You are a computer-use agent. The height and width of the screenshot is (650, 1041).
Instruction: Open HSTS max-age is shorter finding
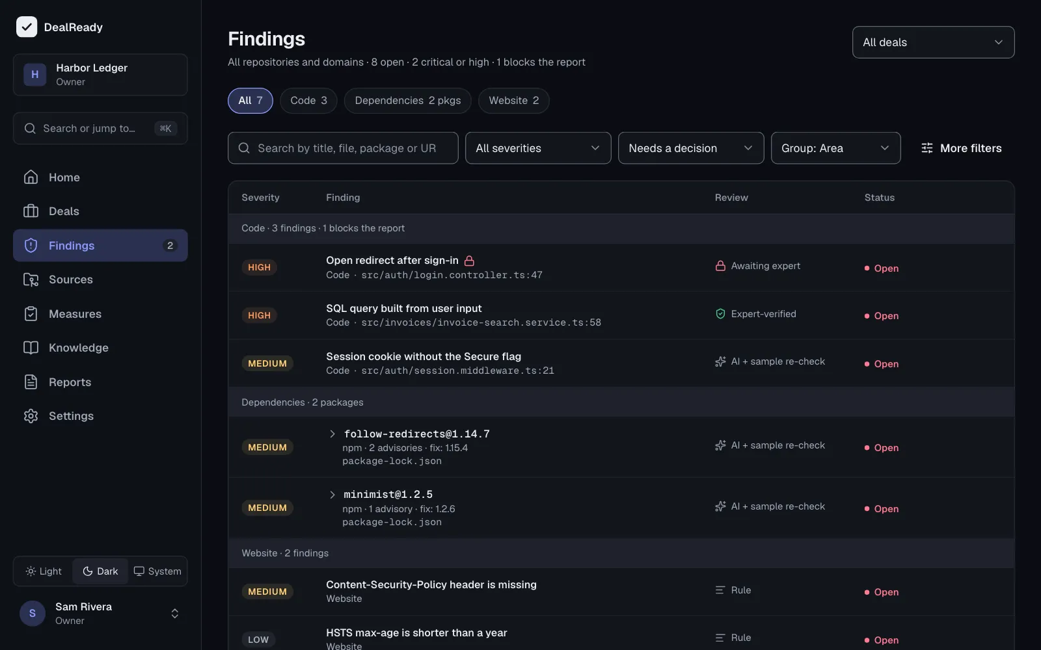(416, 632)
